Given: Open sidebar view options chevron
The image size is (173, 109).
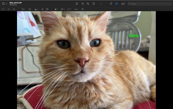Looking at the screenshot, I should 7,4.
